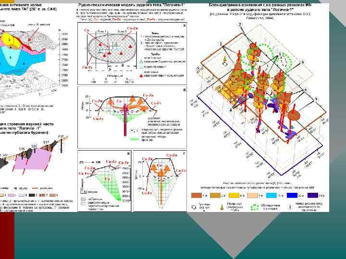Click the pink legend swatch numbered 4
This screenshot has height=259, width=346.
[x=12, y=195]
